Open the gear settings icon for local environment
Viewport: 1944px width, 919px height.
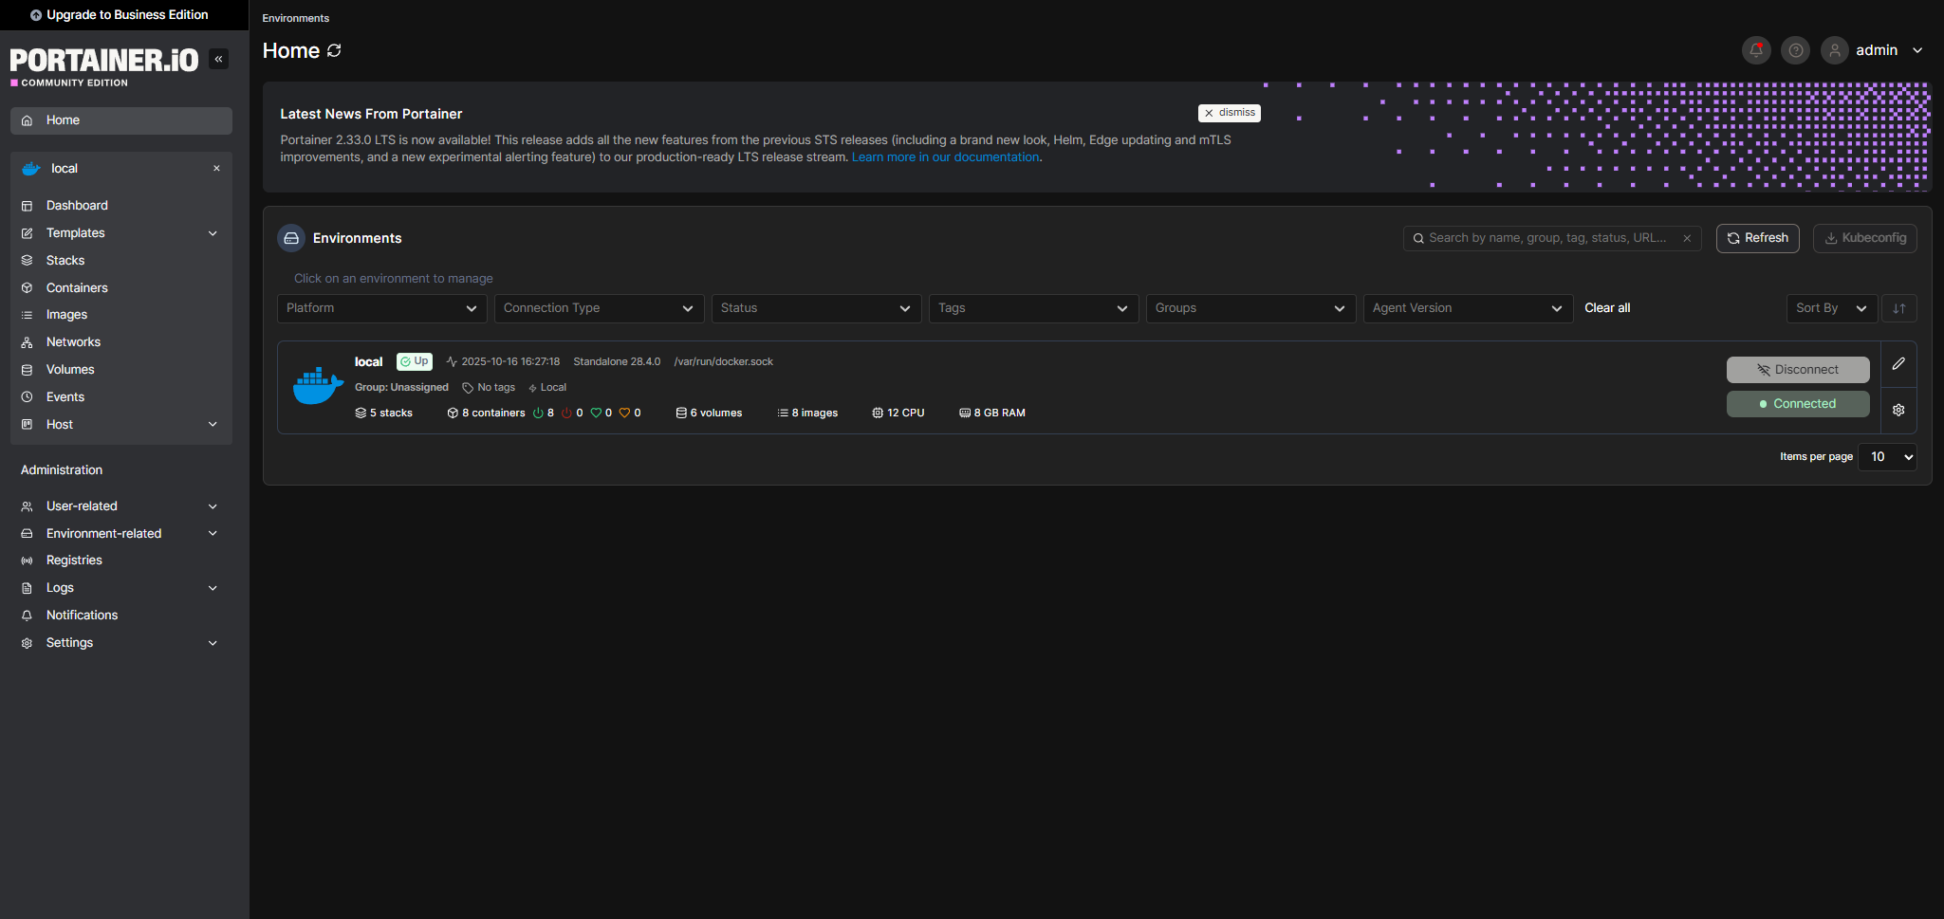click(1898, 411)
